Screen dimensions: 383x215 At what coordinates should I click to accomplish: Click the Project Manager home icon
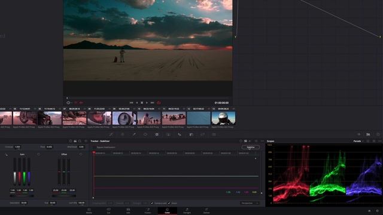(369, 211)
